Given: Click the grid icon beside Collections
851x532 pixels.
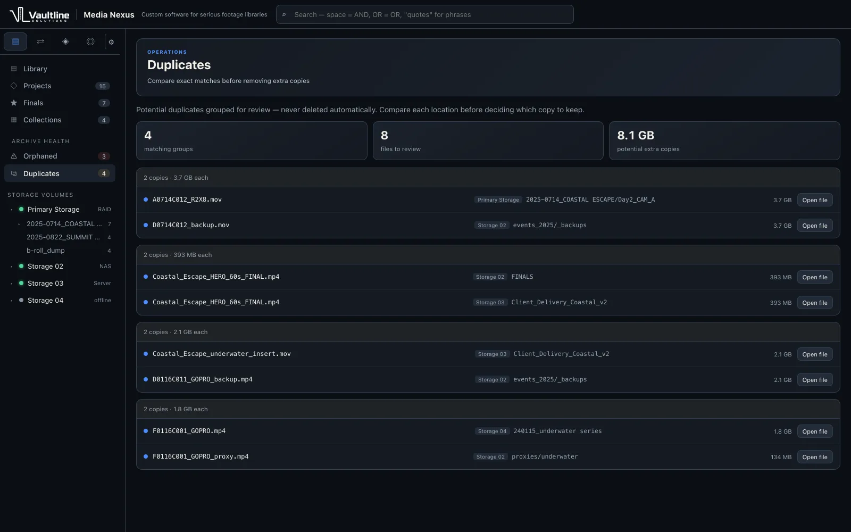Looking at the screenshot, I should pyautogui.click(x=14, y=120).
